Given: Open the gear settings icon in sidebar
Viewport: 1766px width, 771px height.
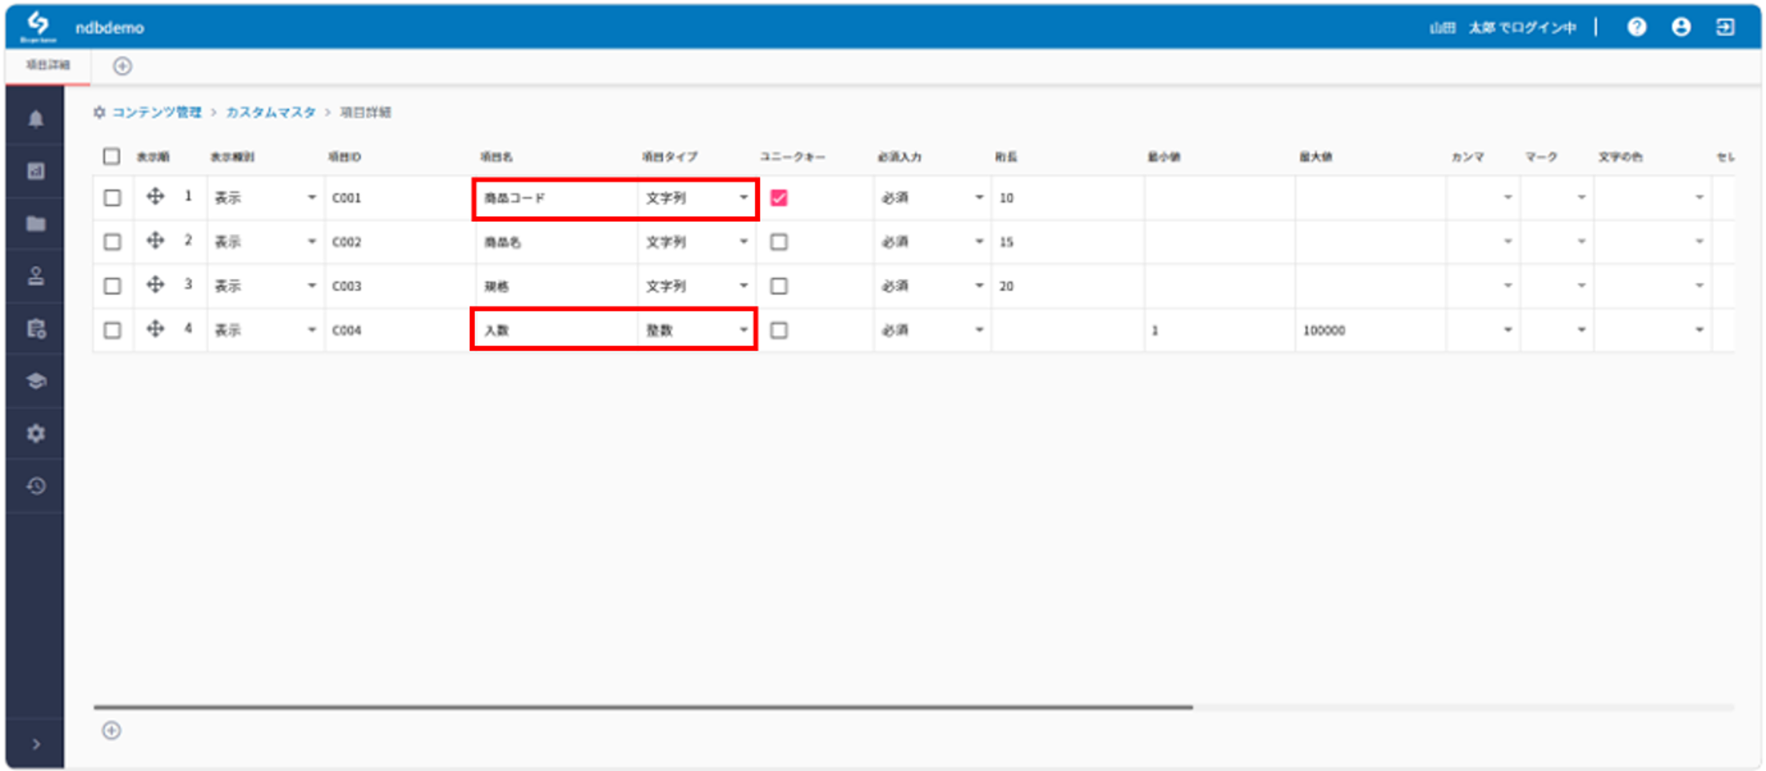Looking at the screenshot, I should point(36,433).
